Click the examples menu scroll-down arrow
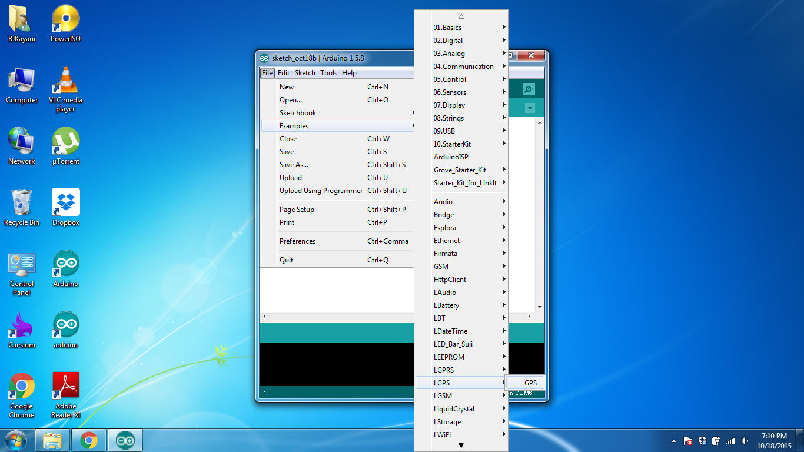Viewport: 804px width, 452px height. pyautogui.click(x=461, y=446)
